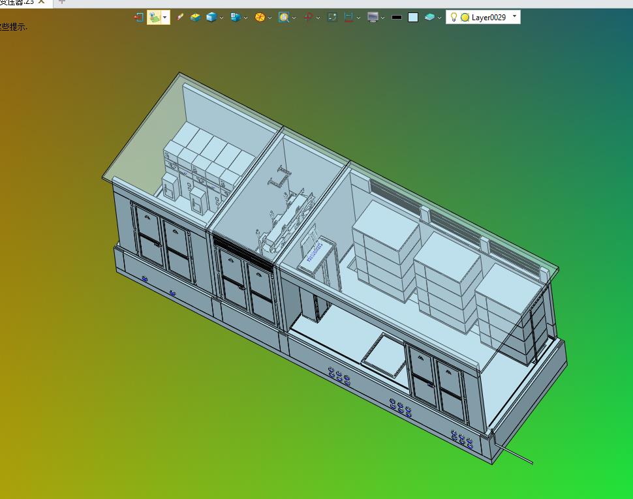Open the Layer0029 layer dropdown

tap(514, 16)
